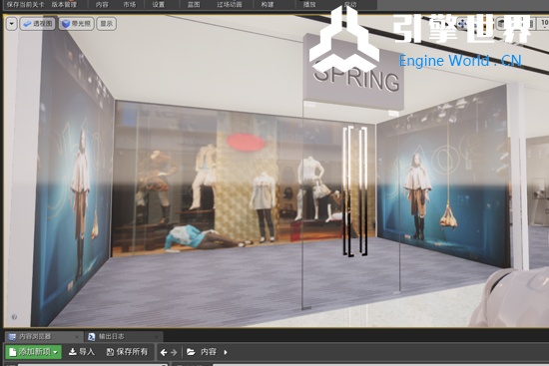Viewport: 549px width, 366px height.
Task: Open 版本管理 source control menu
Action: [x=64, y=5]
